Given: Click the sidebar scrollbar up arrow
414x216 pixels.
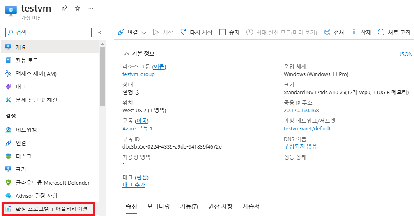Looking at the screenshot, I should [x=102, y=44].
